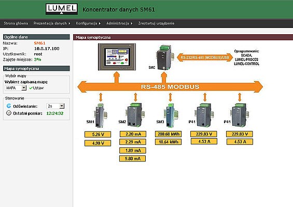This screenshot has width=293, height=207.
Task: Open Konfiguracja menu
Action: point(86,23)
